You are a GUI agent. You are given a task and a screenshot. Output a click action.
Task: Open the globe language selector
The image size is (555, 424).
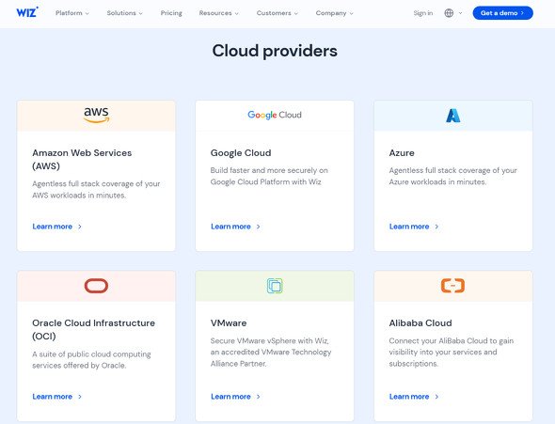click(453, 13)
